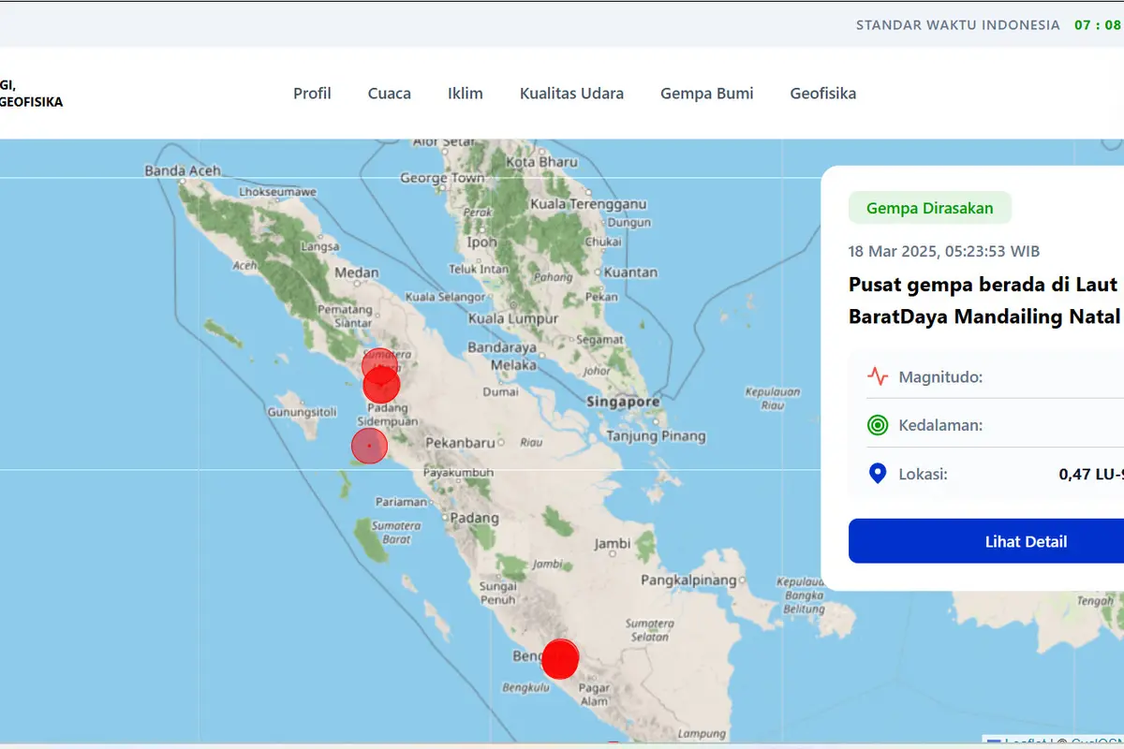Click the date text 18 Mar 2025, 05:23:53 WIB
The image size is (1124, 749).
coord(944,251)
